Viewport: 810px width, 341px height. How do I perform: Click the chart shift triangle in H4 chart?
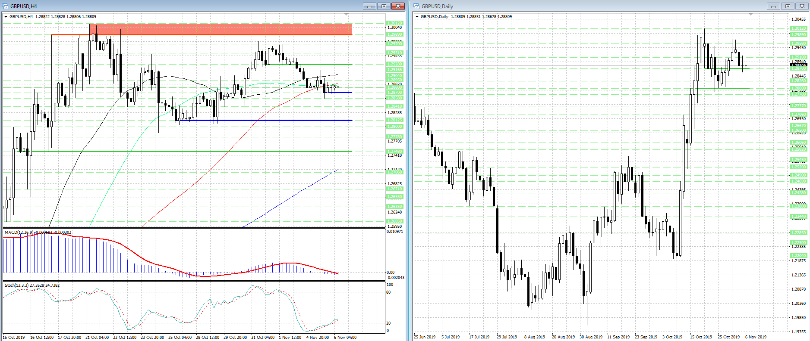[x=346, y=15]
